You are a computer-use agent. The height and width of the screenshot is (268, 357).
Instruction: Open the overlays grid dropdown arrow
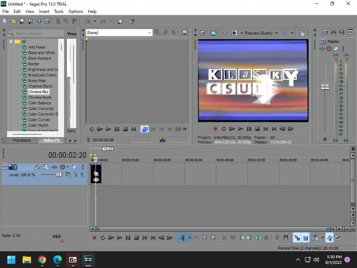pyautogui.click(x=292, y=33)
